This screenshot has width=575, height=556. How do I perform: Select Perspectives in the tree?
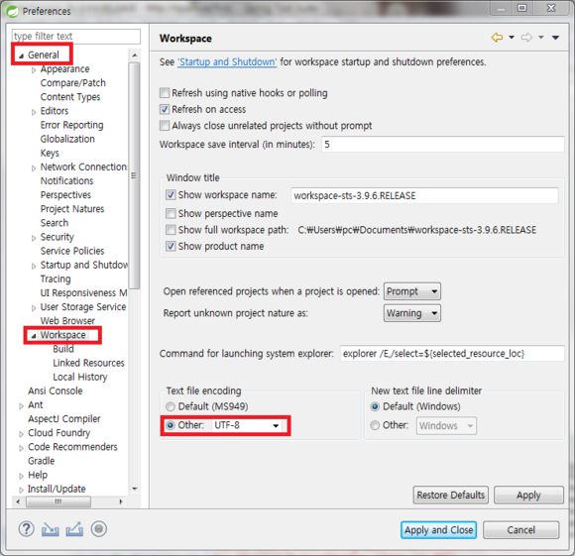(x=65, y=194)
